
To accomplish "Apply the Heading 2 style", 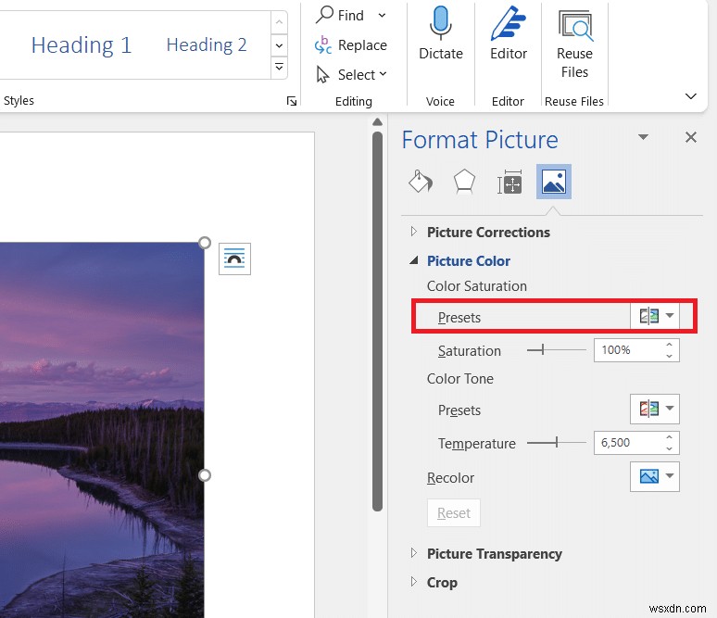I will 207,44.
